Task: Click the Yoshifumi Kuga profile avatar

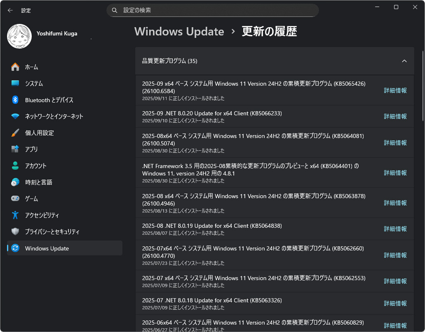Action: [19, 36]
